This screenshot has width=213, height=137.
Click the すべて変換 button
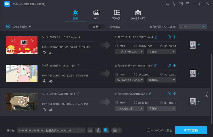(x=191, y=130)
